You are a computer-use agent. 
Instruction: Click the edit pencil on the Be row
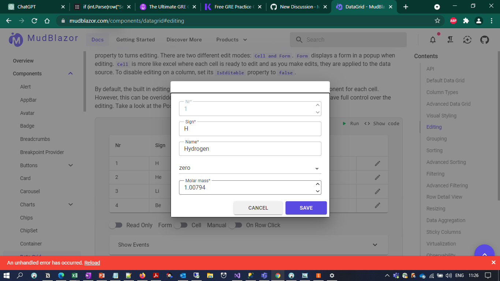[x=377, y=205]
